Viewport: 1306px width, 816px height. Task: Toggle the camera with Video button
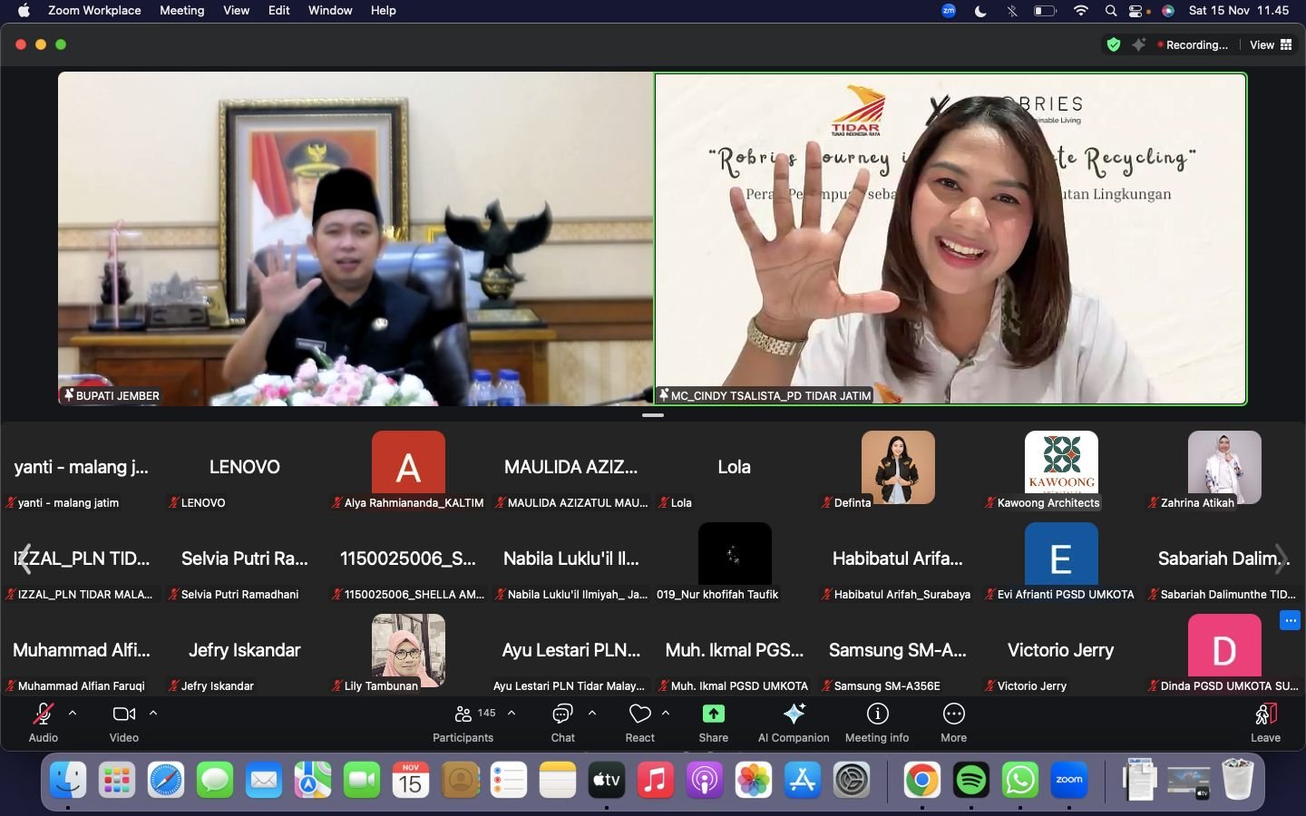[x=124, y=723]
